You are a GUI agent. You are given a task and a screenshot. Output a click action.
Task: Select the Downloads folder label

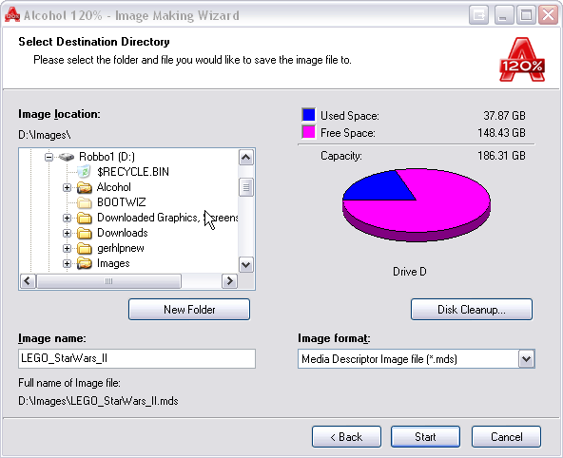click(x=123, y=233)
